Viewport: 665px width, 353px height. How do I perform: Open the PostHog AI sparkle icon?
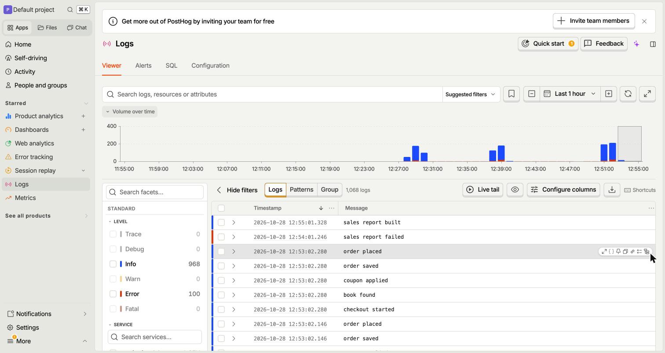click(636, 44)
